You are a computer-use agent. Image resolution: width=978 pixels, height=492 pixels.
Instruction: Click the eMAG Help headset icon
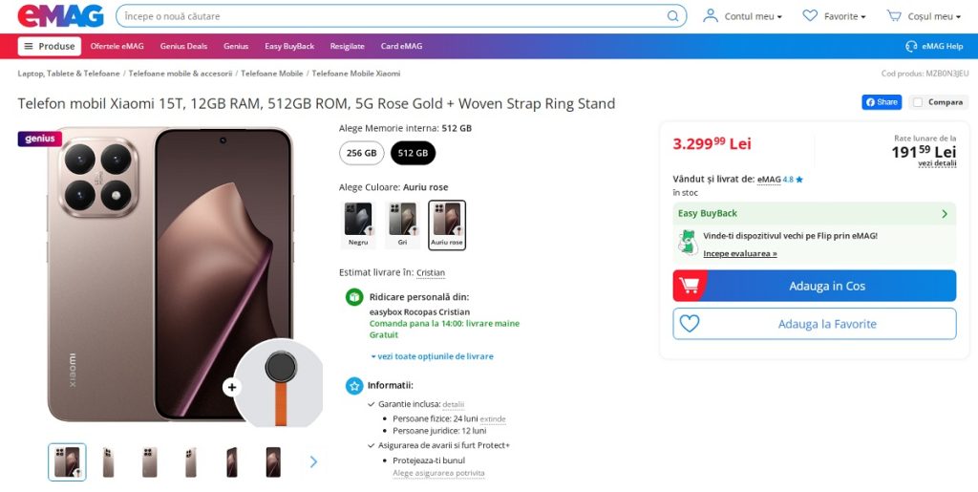(911, 46)
